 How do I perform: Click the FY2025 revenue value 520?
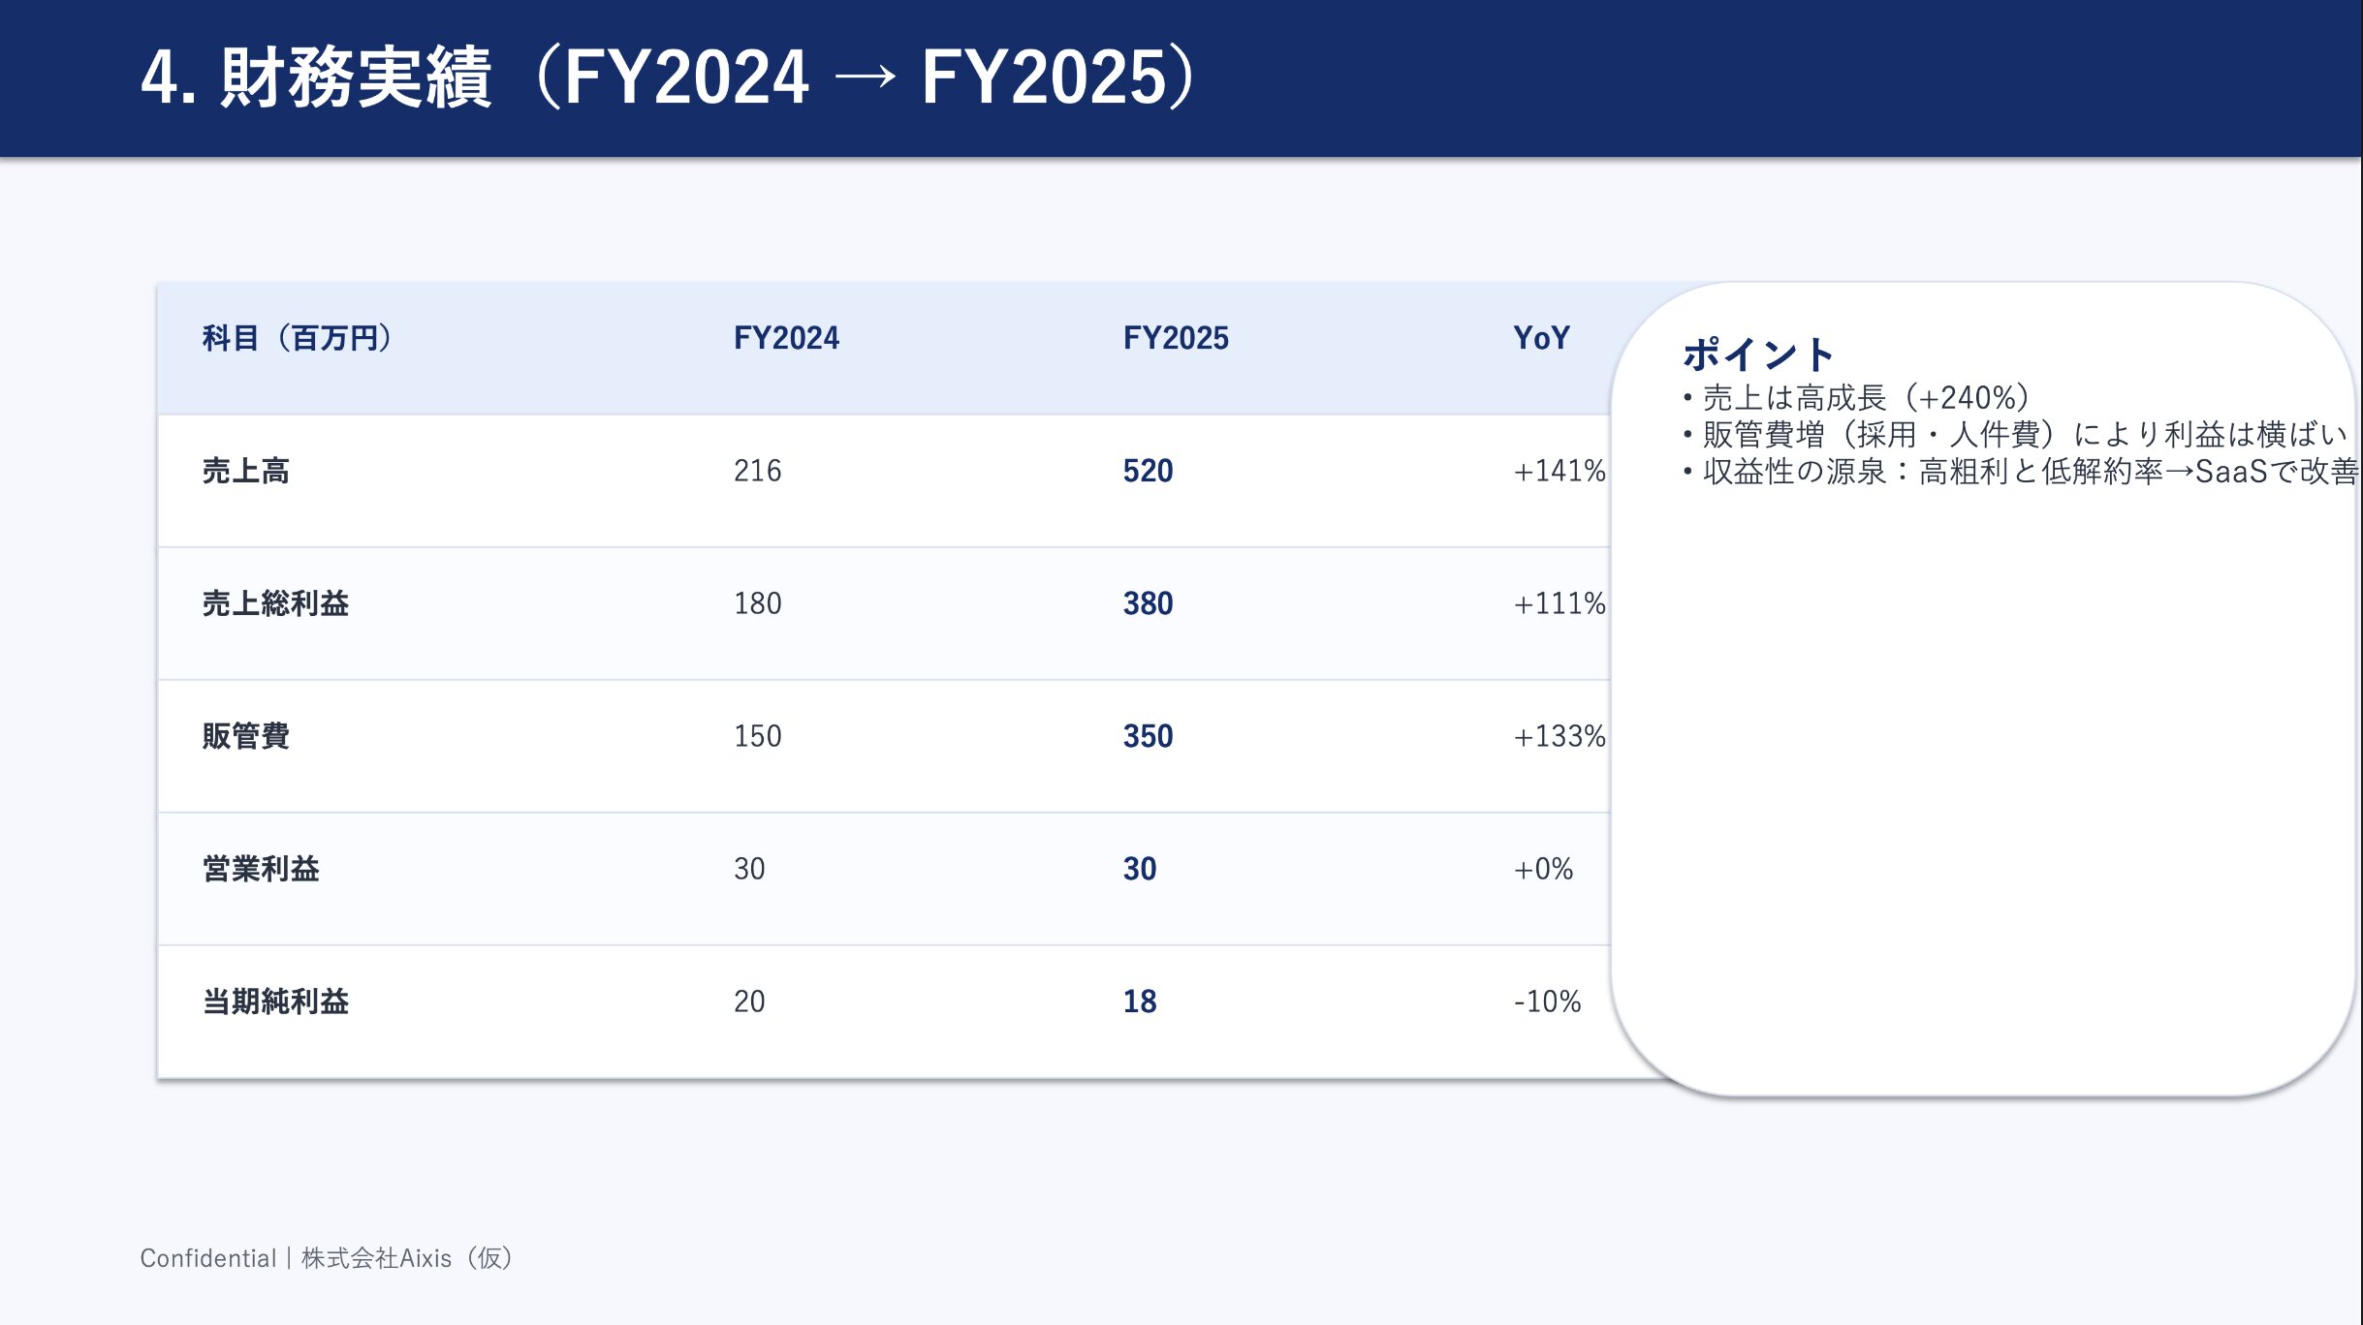point(1148,471)
